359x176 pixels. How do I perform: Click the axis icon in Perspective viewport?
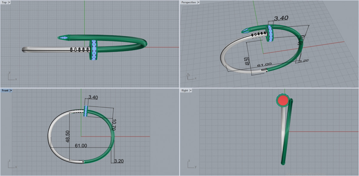tap(191, 76)
